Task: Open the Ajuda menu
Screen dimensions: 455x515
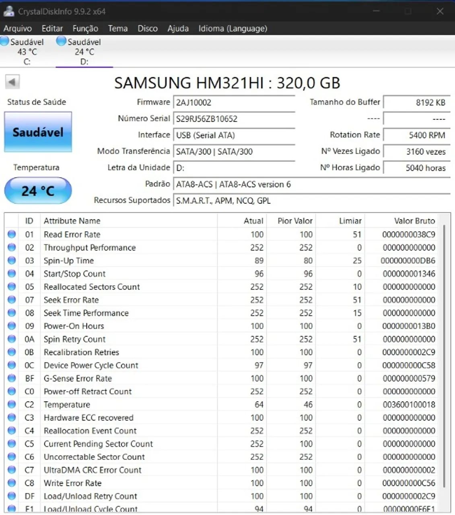Action: click(x=178, y=28)
